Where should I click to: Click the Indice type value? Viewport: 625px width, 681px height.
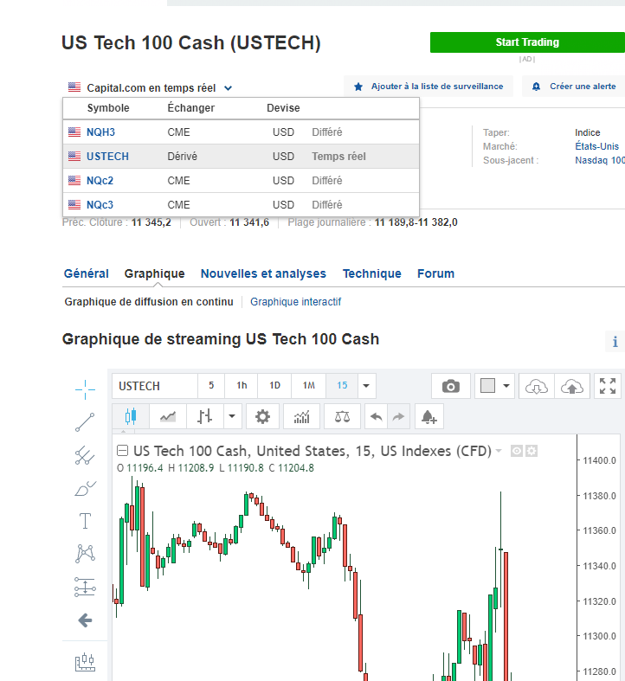(x=588, y=132)
